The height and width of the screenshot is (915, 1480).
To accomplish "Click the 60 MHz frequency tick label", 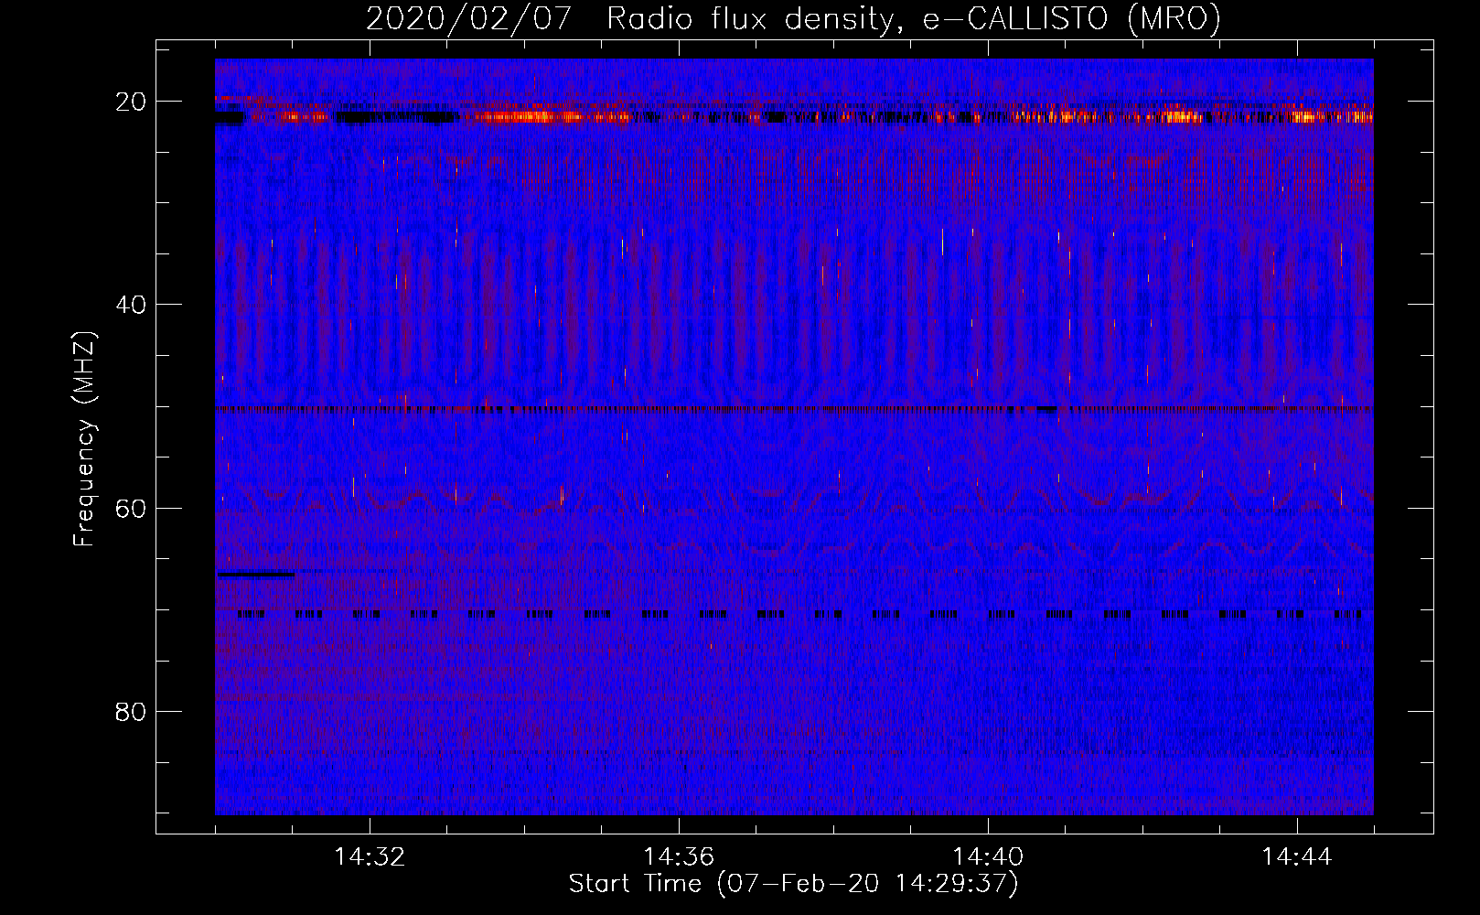I will (131, 509).
